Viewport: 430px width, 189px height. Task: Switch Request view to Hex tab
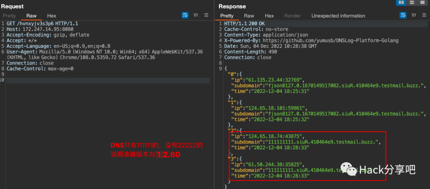52,16
